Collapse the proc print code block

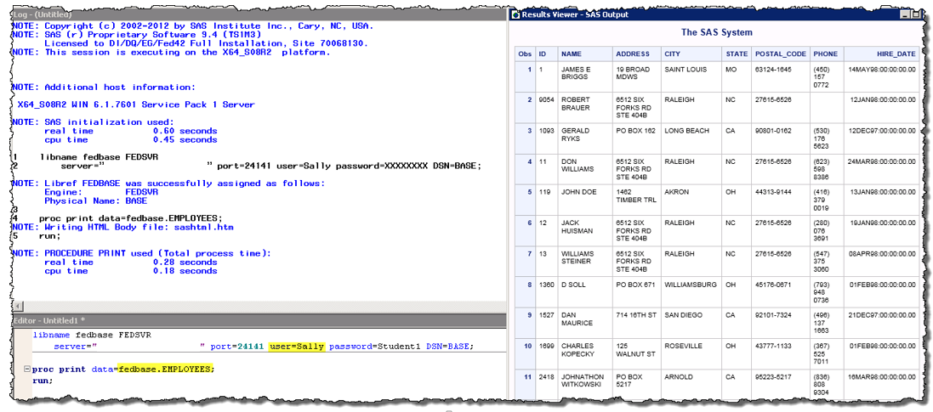pyautogui.click(x=28, y=370)
